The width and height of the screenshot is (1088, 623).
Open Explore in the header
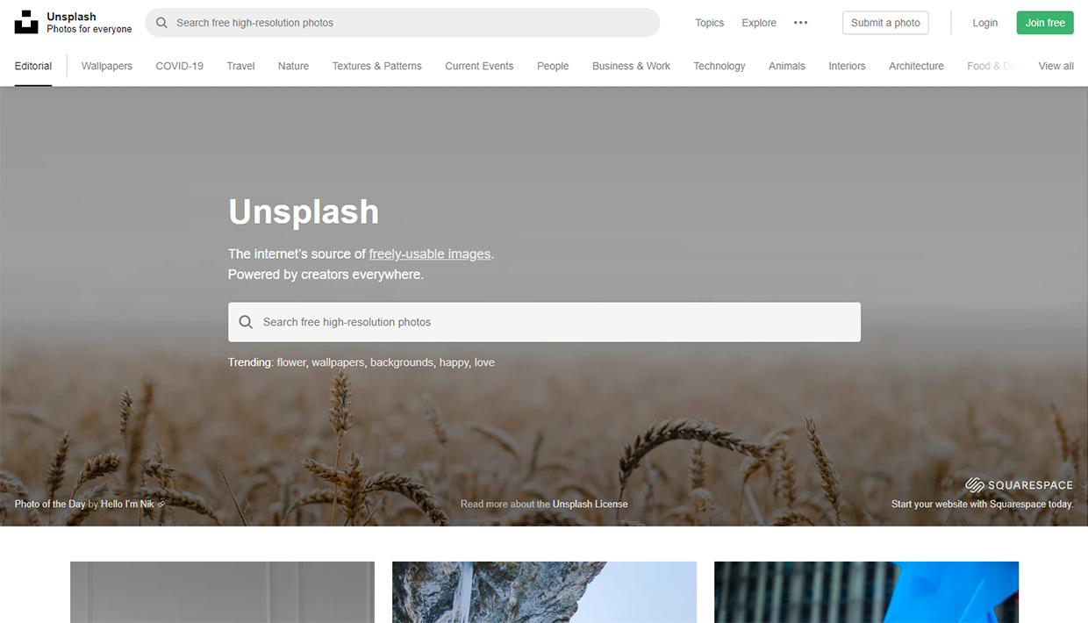[759, 23]
